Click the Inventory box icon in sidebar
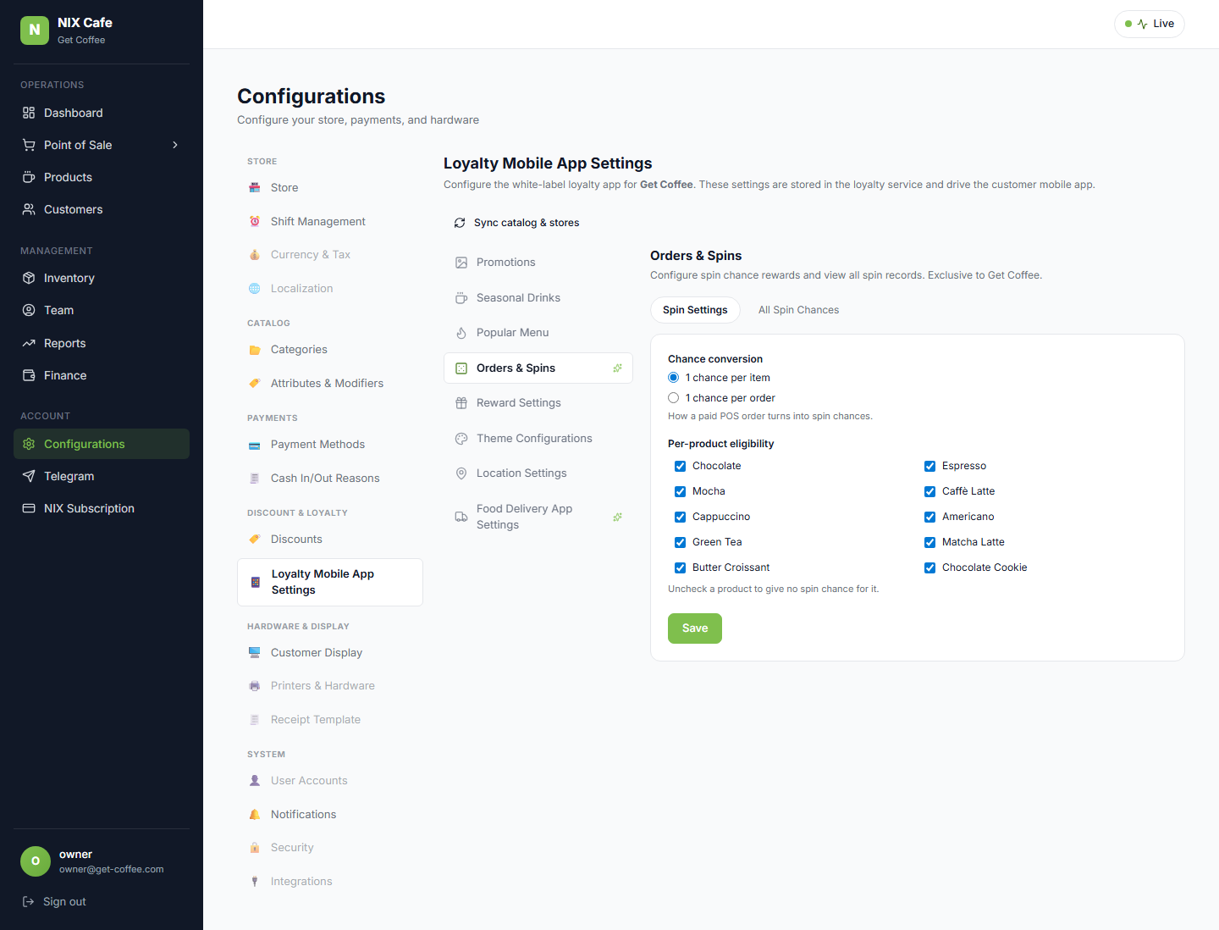This screenshot has width=1219, height=930. (29, 278)
